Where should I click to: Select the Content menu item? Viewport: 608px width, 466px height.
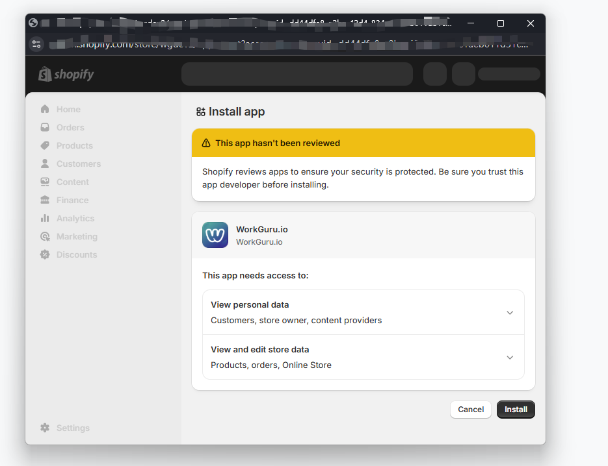pyautogui.click(x=73, y=182)
